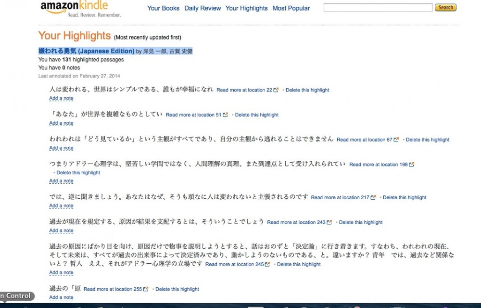This screenshot has height=308, width=481.
Task: Open Read more at location 67
Action: 365,140
